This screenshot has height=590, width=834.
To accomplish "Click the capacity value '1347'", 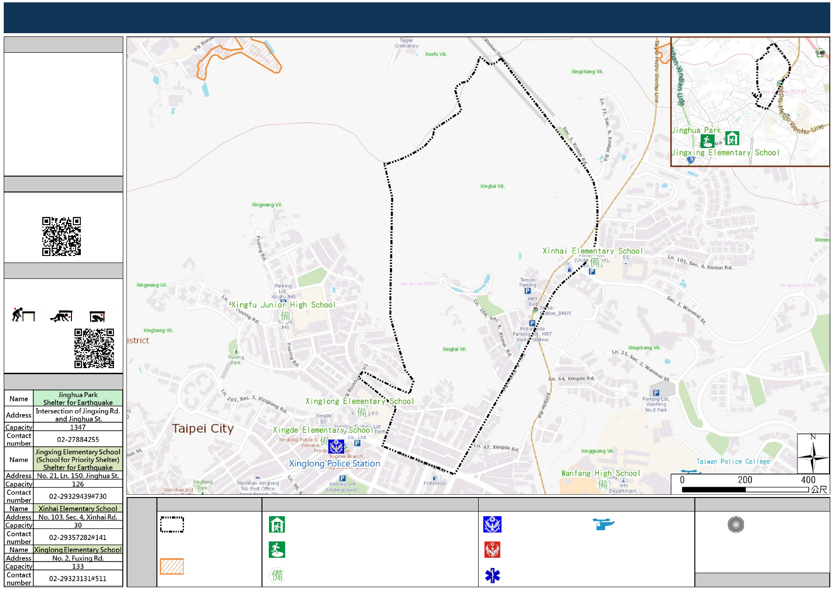I will (78, 427).
